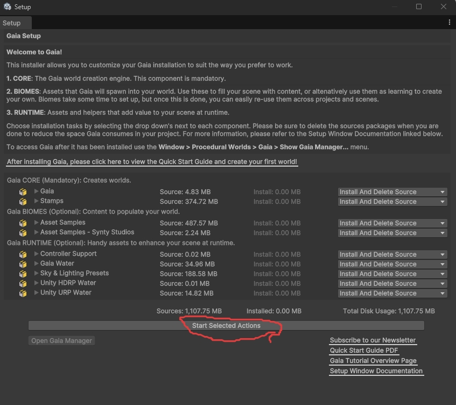This screenshot has width=456, height=405.
Task: Select the Setup tab
Action: coord(16,23)
